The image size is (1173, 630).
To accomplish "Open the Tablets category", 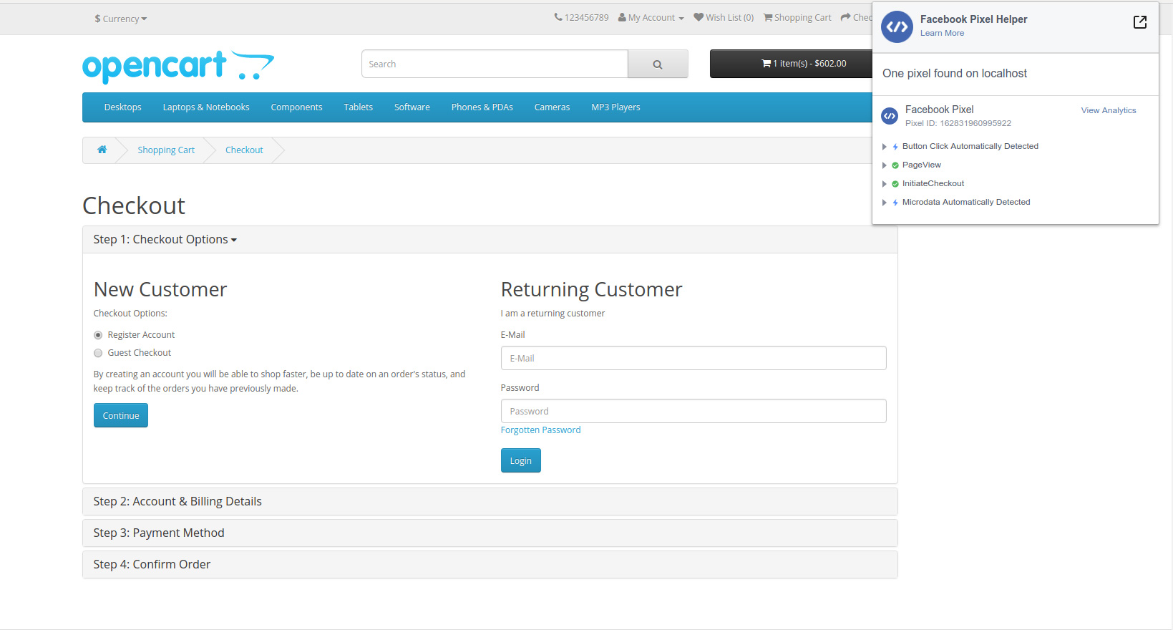I will coord(359,107).
